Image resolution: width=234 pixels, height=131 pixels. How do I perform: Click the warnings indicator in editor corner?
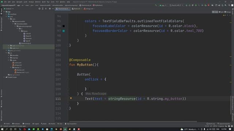click(x=224, y=15)
